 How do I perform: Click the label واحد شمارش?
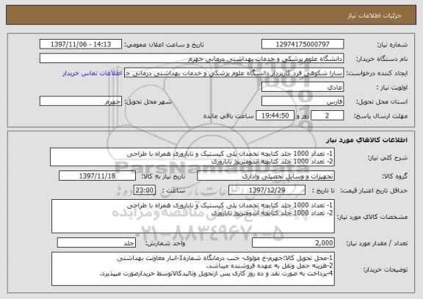[165, 243]
